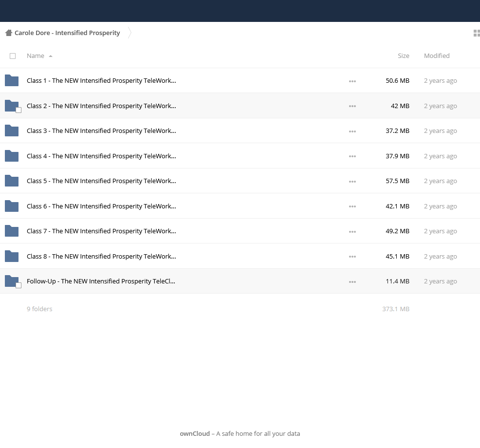The width and height of the screenshot is (480, 448).
Task: Click the 9 folders summary text
Action: point(39,309)
